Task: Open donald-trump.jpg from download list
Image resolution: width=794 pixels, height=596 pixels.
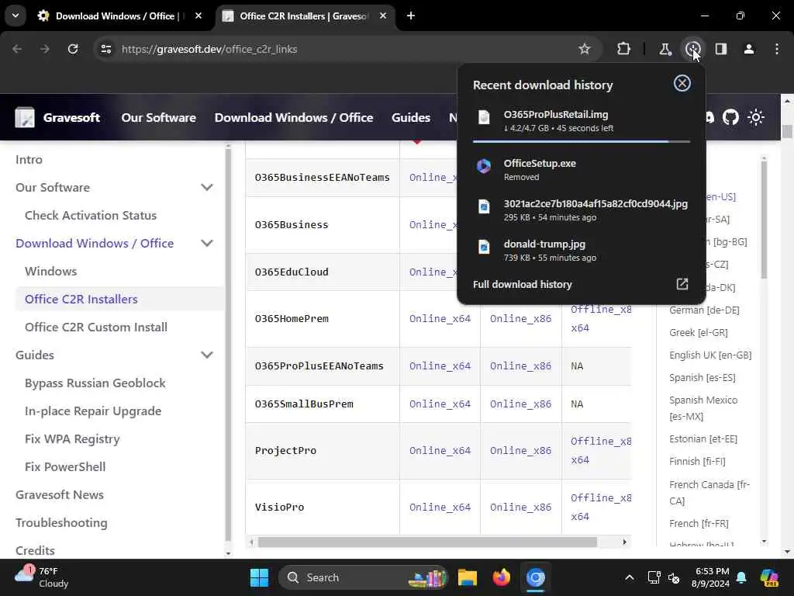Action: [x=582, y=251]
